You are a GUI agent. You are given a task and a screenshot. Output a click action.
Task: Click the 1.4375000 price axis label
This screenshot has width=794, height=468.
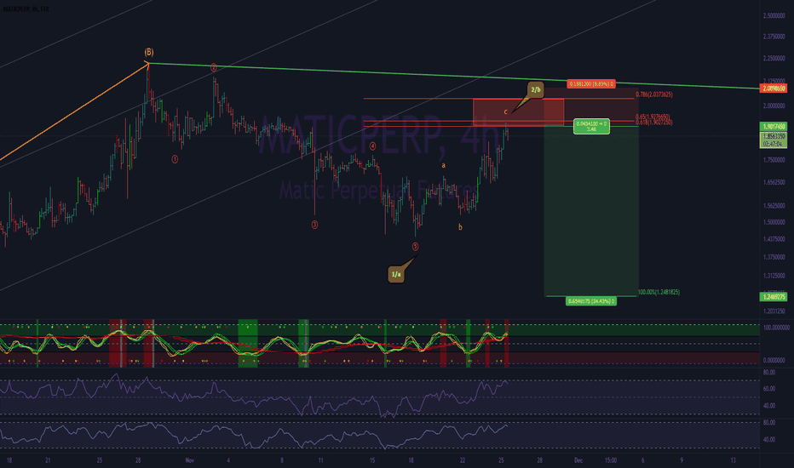coord(774,239)
